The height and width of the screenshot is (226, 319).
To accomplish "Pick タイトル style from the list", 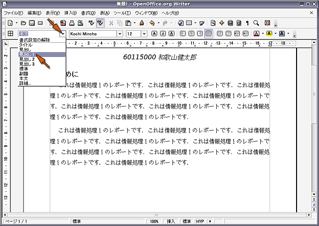I will tap(42, 45).
